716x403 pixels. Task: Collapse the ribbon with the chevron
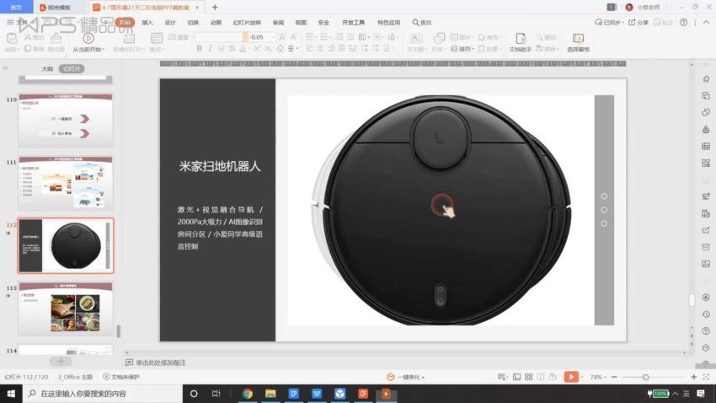point(706,22)
